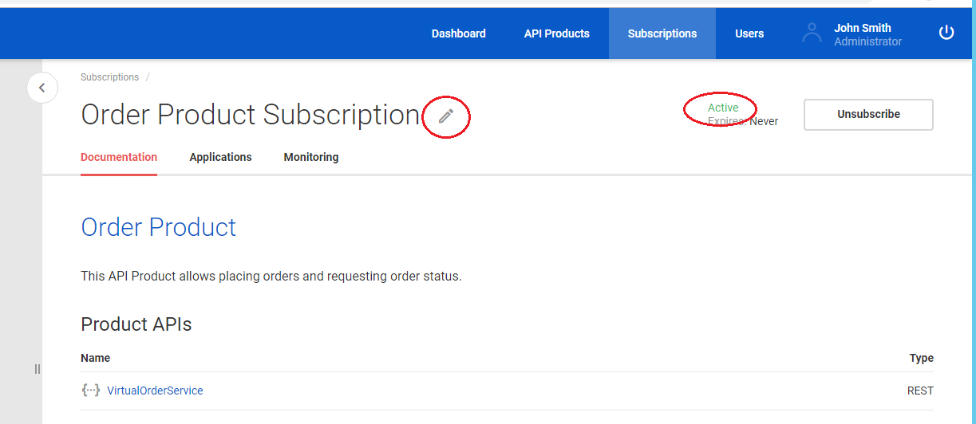Select the Documentation tab

coord(119,157)
